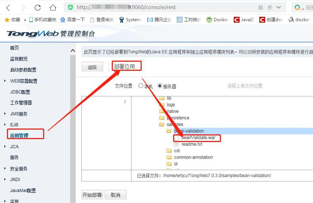Open the docker bookmark with flask icon
Screen dimensions: 313x203
click(x=299, y=20)
